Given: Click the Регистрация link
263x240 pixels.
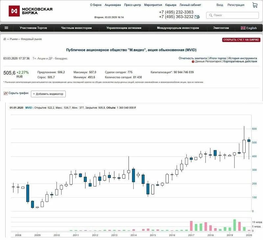Looking at the screenshot, I should coord(236,5).
